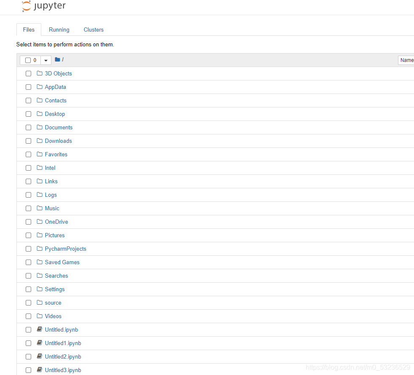
Task: Switch to the Running tab
Action: 59,29
